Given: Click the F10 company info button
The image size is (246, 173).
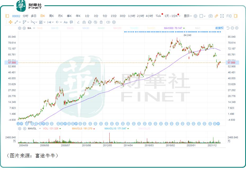Looking at the screenshot, I should click(x=229, y=16).
